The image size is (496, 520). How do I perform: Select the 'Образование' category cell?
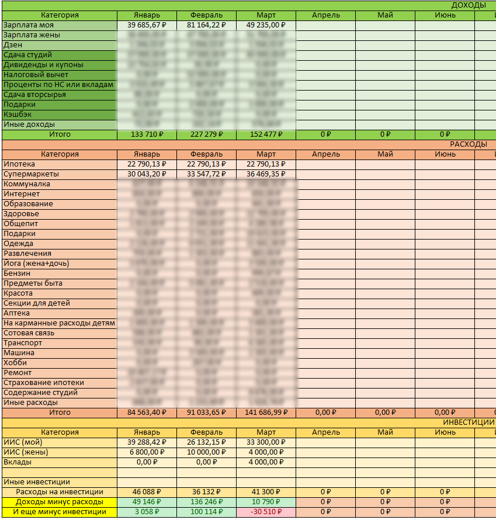point(60,204)
